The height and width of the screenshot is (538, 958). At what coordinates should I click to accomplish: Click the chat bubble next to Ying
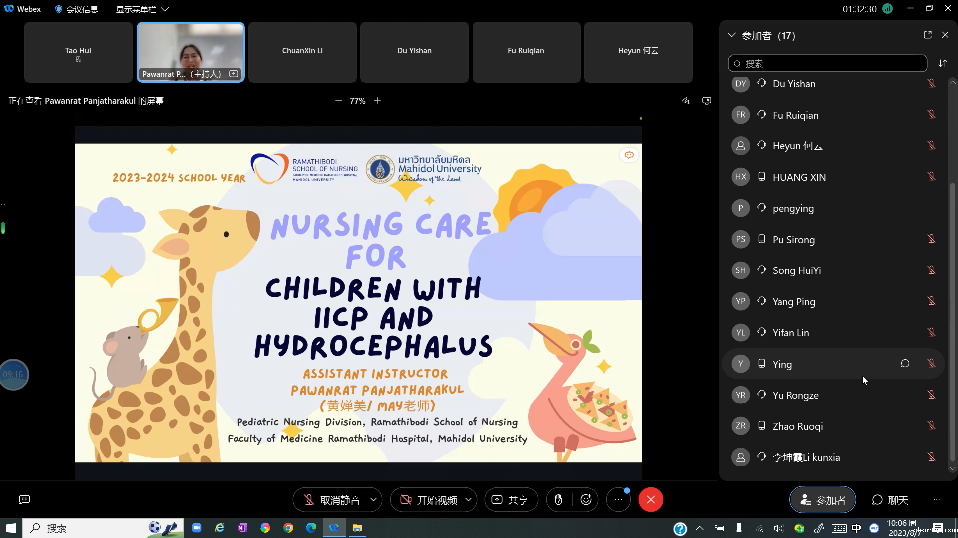tap(905, 364)
